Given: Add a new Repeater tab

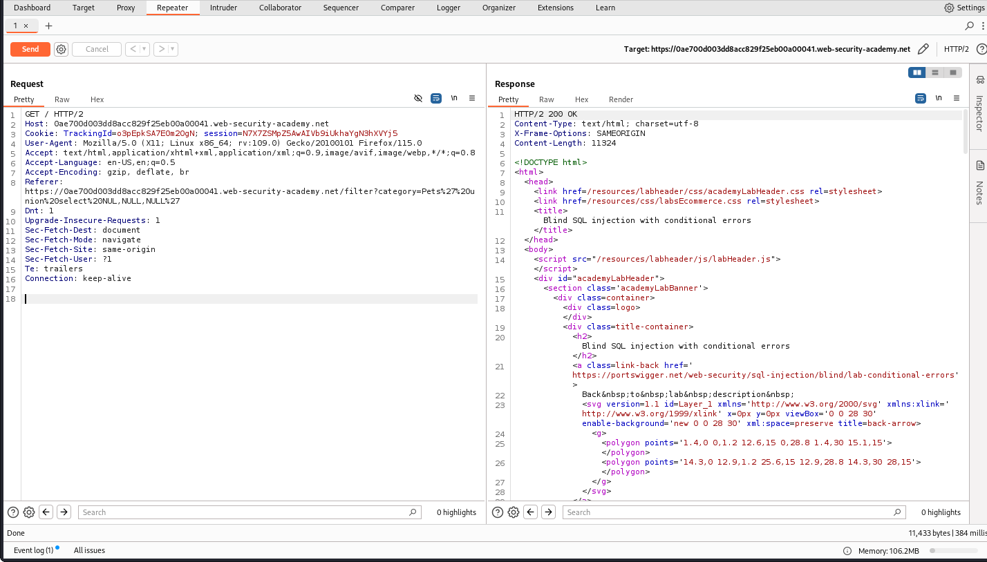Looking at the screenshot, I should click(x=48, y=26).
